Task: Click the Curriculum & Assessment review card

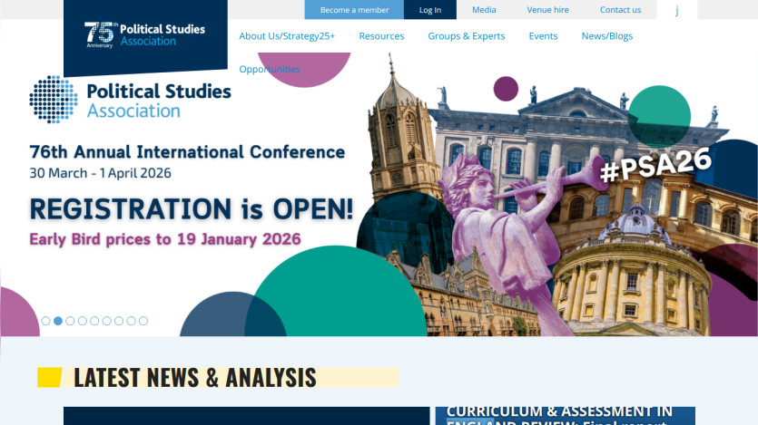Action: pyautogui.click(x=566, y=416)
